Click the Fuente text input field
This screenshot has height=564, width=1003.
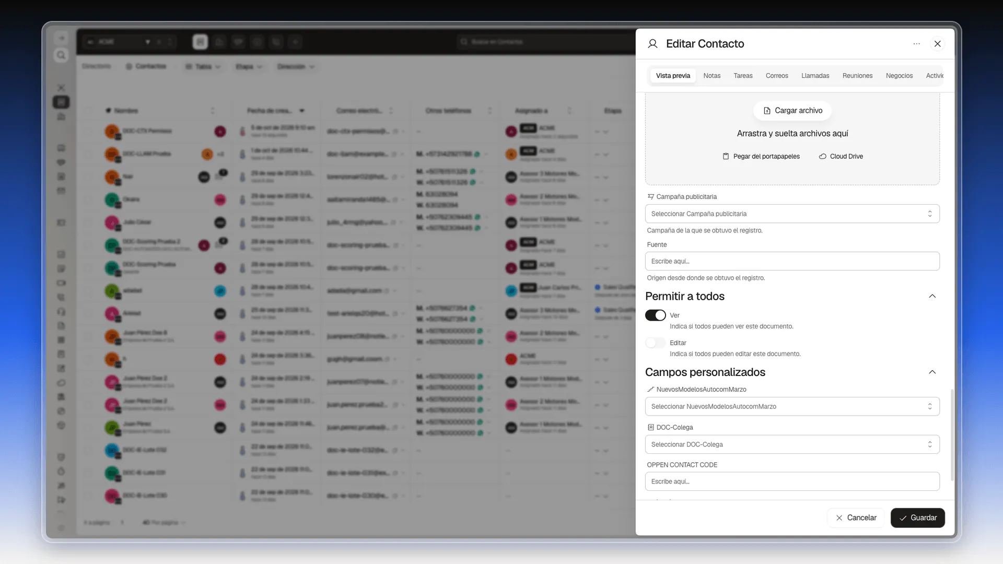792,261
